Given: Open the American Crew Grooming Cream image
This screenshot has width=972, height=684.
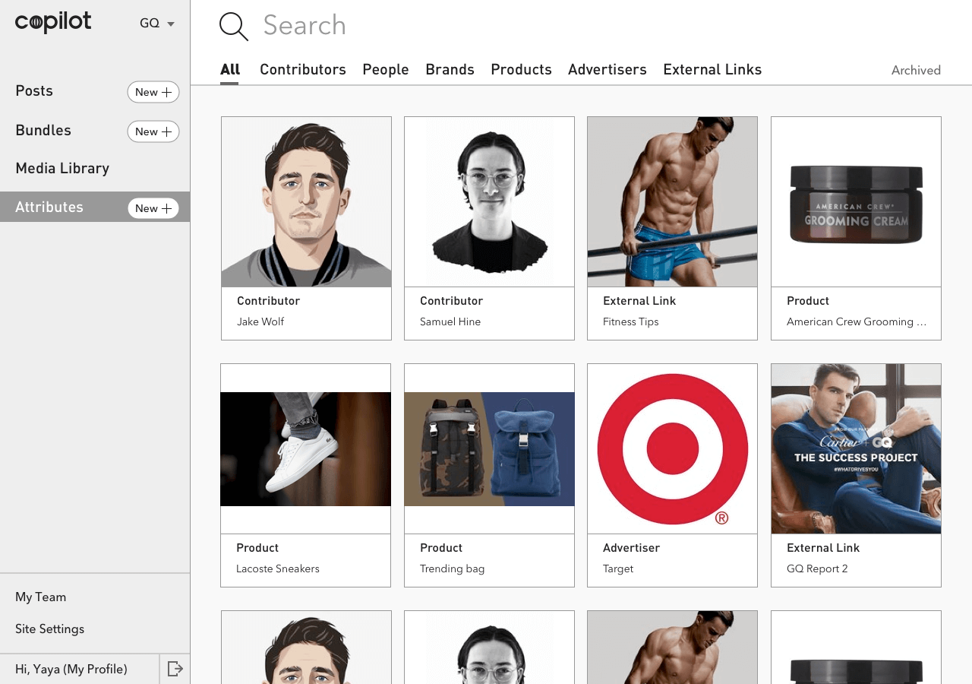Looking at the screenshot, I should 856,201.
